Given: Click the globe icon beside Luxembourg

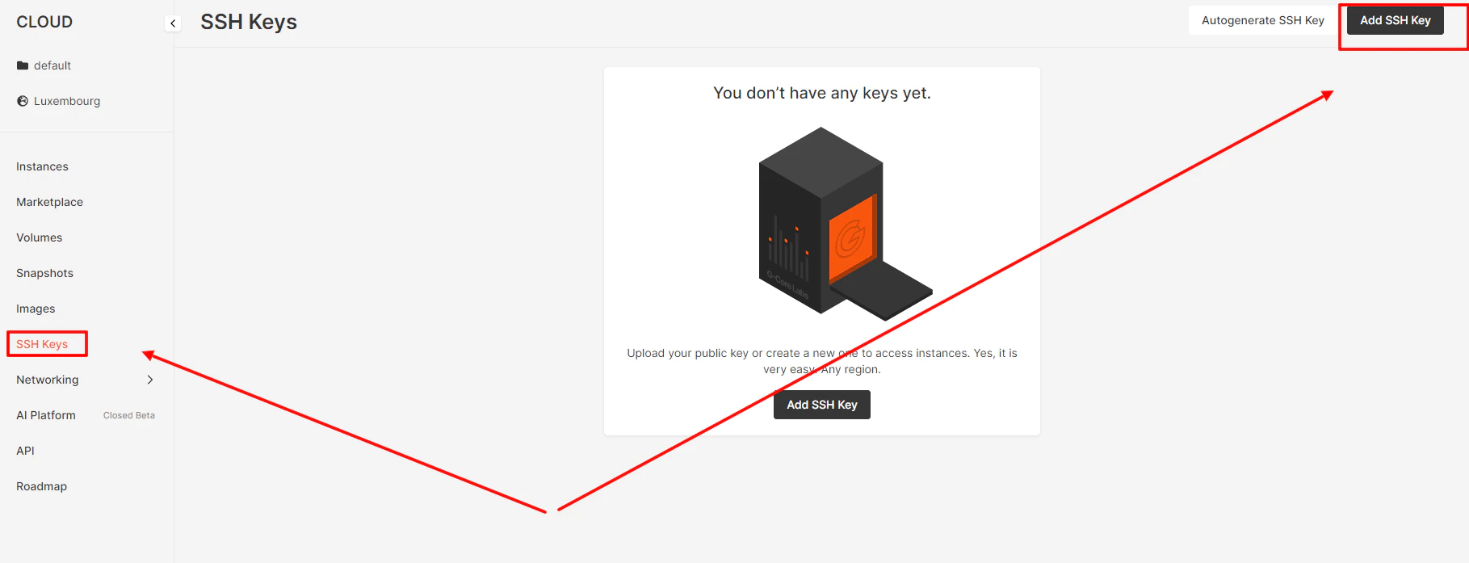Looking at the screenshot, I should pyautogui.click(x=23, y=101).
